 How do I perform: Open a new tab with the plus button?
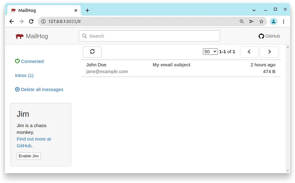coord(87,10)
